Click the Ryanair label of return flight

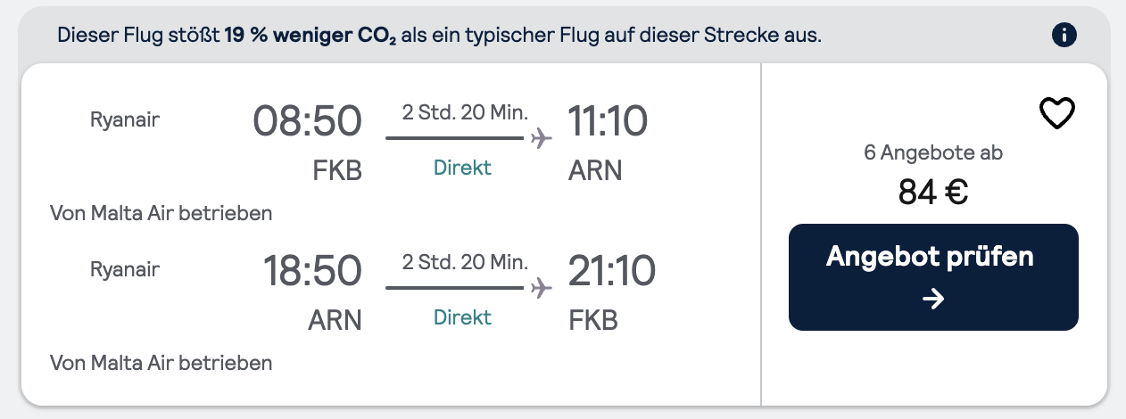pos(125,268)
